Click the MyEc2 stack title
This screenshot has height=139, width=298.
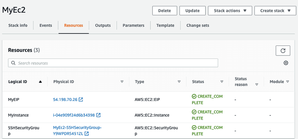point(14,10)
